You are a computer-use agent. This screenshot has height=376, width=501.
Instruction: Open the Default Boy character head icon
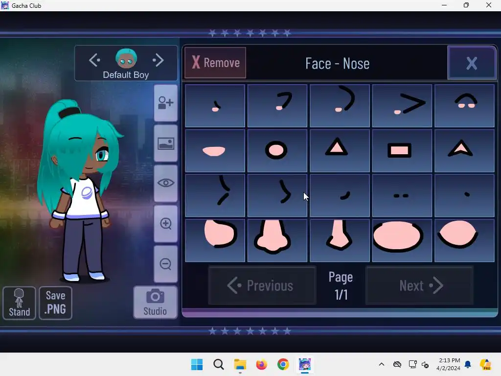pyautogui.click(x=126, y=58)
